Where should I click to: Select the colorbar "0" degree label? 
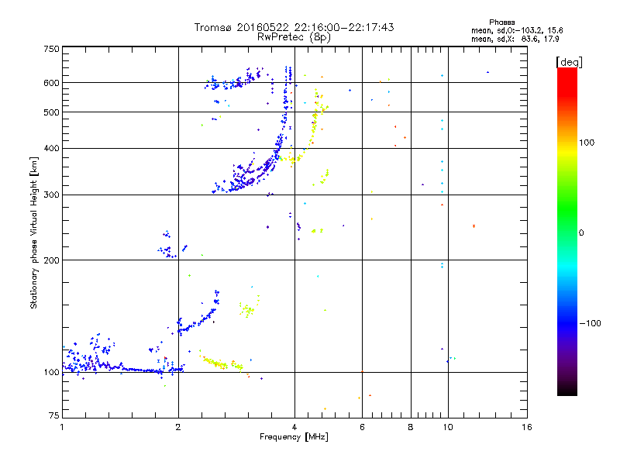tap(581, 233)
